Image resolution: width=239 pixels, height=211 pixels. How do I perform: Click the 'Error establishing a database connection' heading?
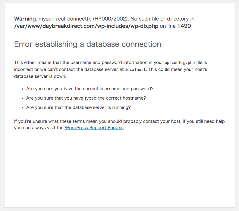click(88, 44)
